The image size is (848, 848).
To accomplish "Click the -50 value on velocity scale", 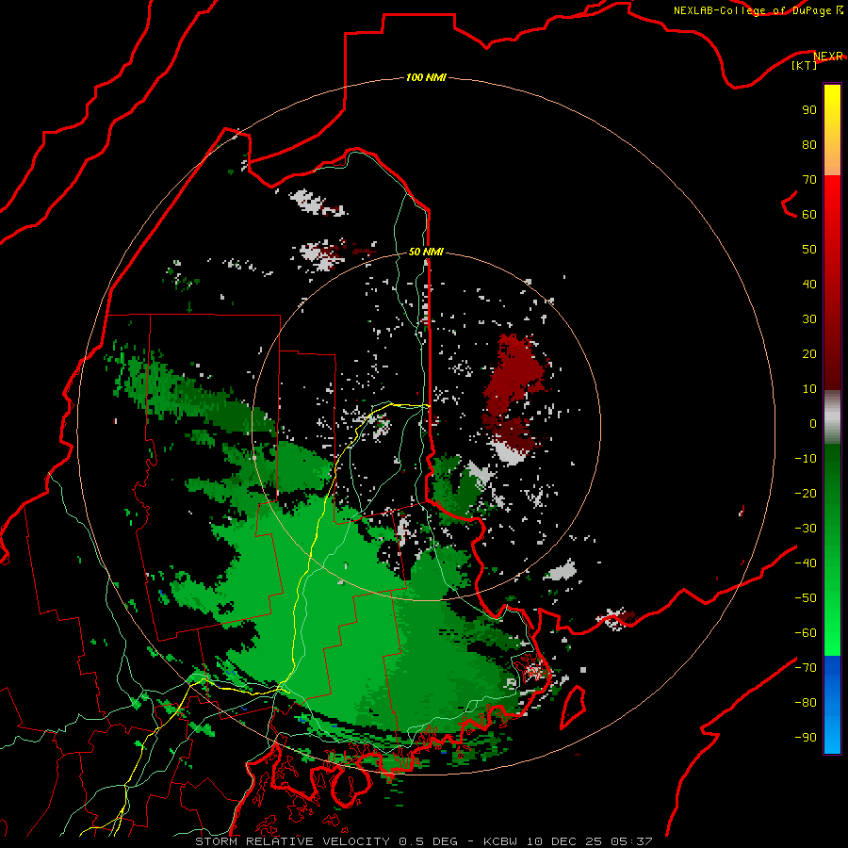I will [x=806, y=597].
